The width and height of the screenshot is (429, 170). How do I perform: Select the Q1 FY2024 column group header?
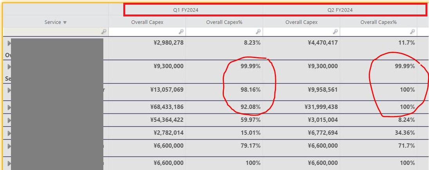click(x=186, y=10)
